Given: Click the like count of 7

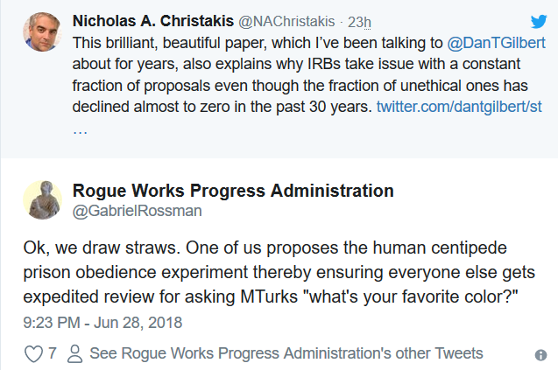Looking at the screenshot, I should coord(53,353).
